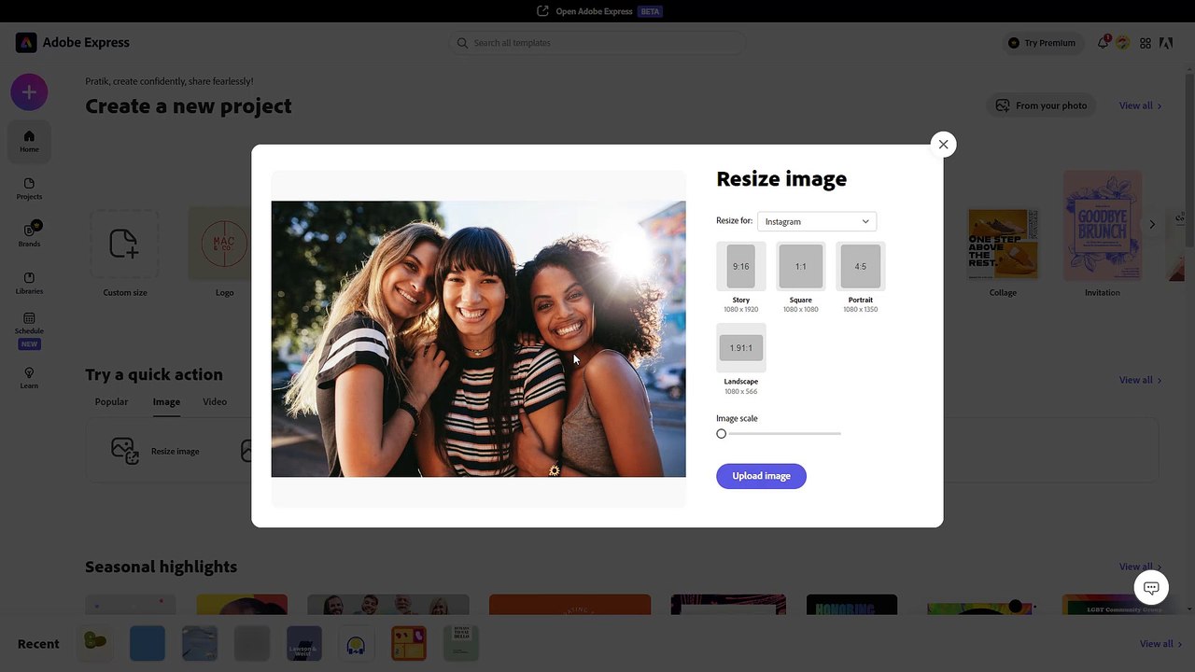The height and width of the screenshot is (672, 1195).
Task: Open the recent solid blue project thumbnail
Action: tap(147, 644)
